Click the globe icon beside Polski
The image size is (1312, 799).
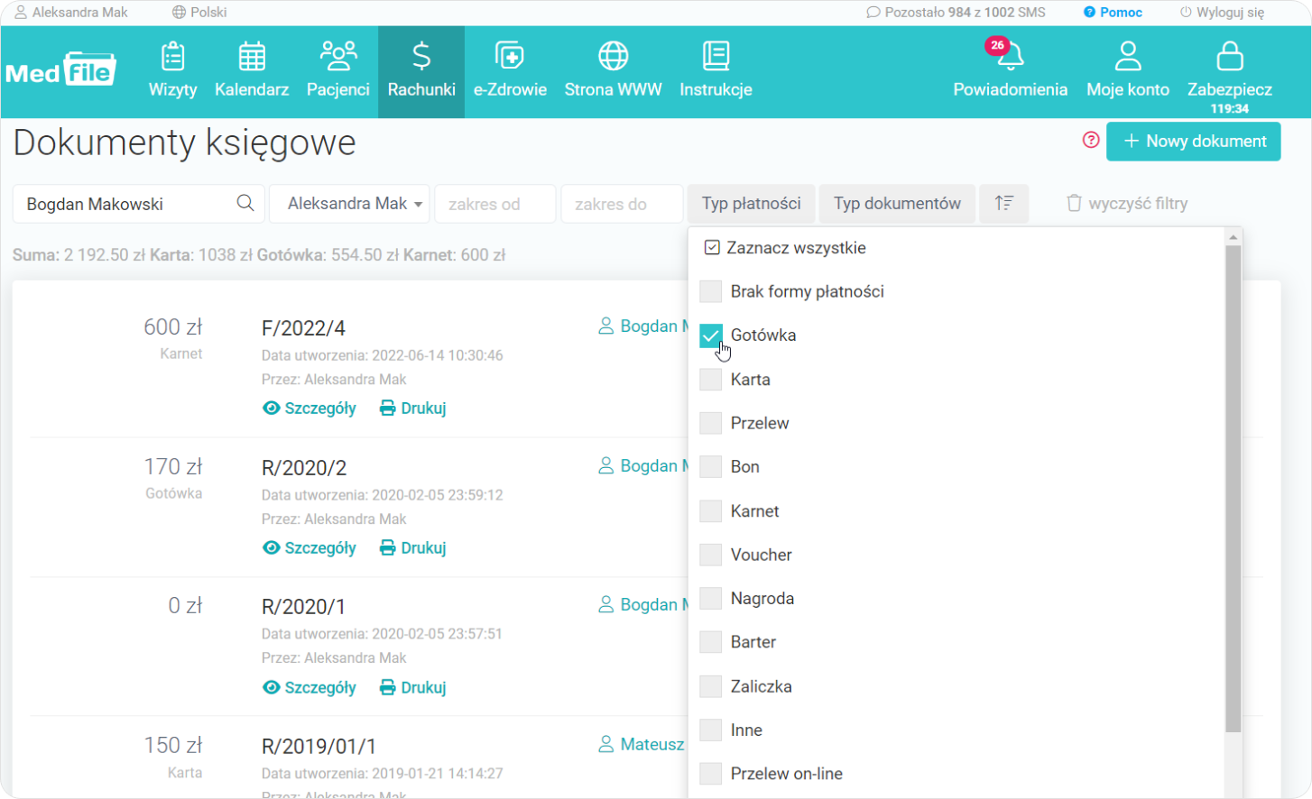coord(179,13)
